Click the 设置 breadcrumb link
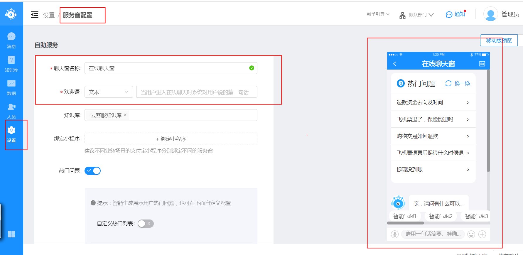Viewport: 523px width, 255px height. click(x=49, y=15)
